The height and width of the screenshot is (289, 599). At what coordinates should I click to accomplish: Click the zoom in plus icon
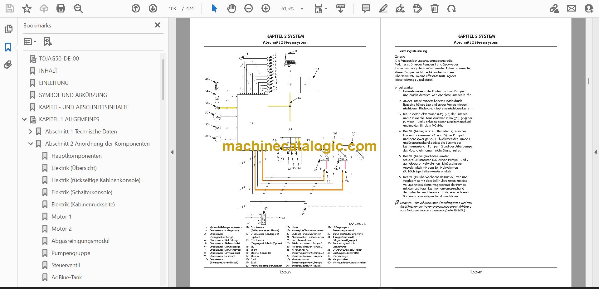tap(266, 8)
